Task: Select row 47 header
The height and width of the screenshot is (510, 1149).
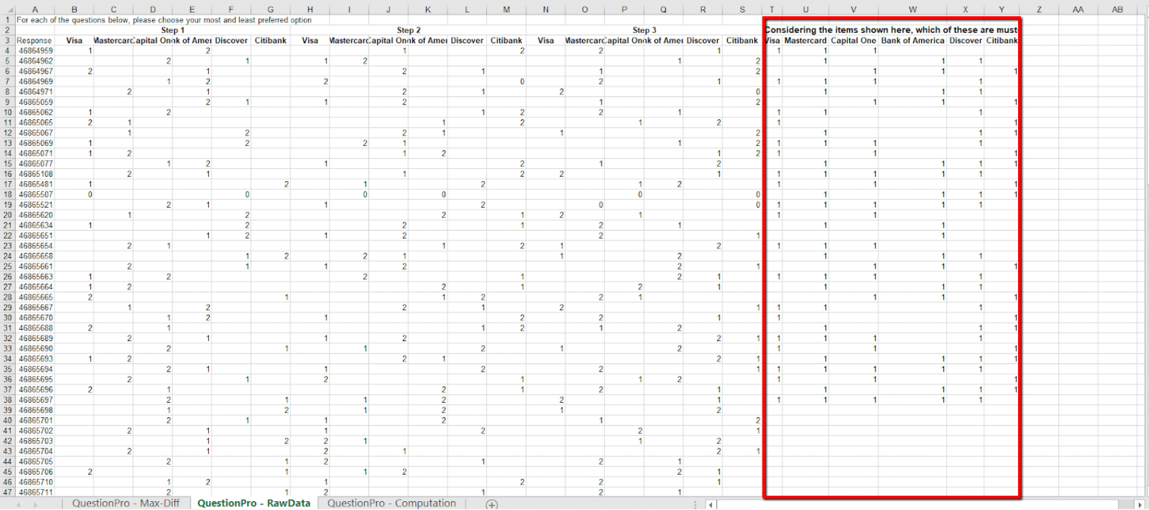Action: [x=7, y=492]
